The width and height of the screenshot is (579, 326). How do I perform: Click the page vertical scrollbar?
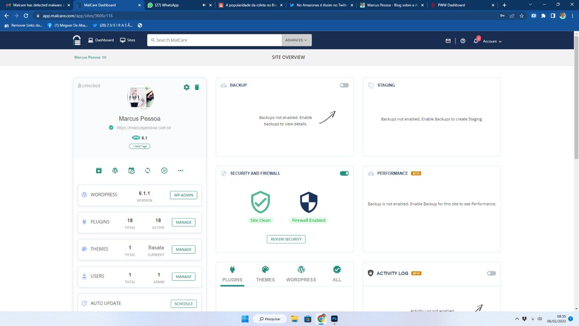point(576,98)
